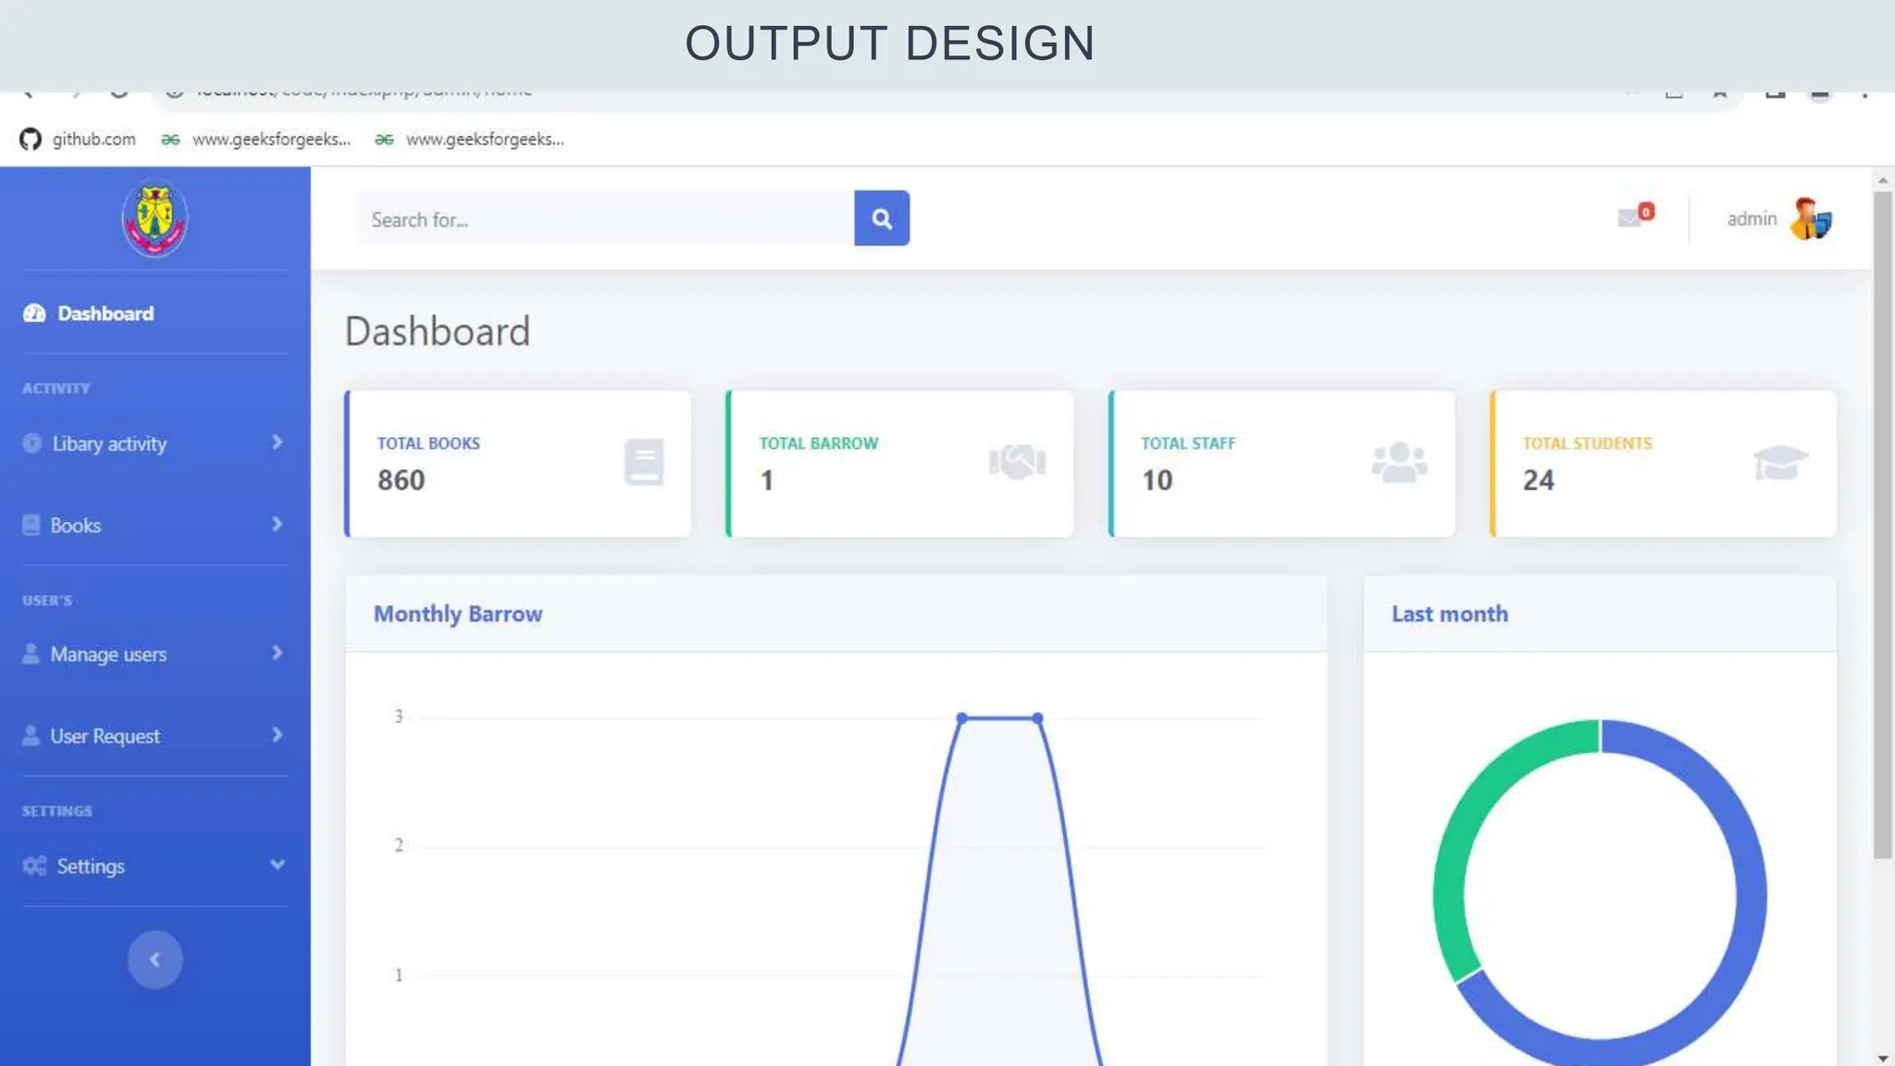Click the Search for... input field
Image resolution: width=1895 pixels, height=1066 pixels.
tap(605, 218)
